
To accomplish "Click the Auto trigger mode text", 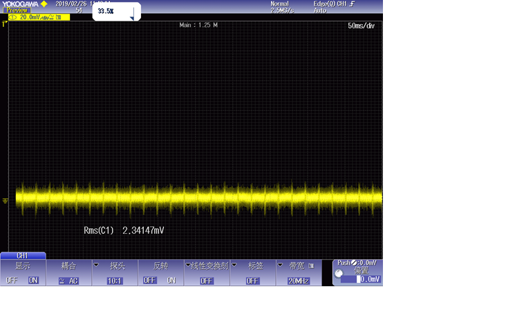I will click(x=320, y=10).
